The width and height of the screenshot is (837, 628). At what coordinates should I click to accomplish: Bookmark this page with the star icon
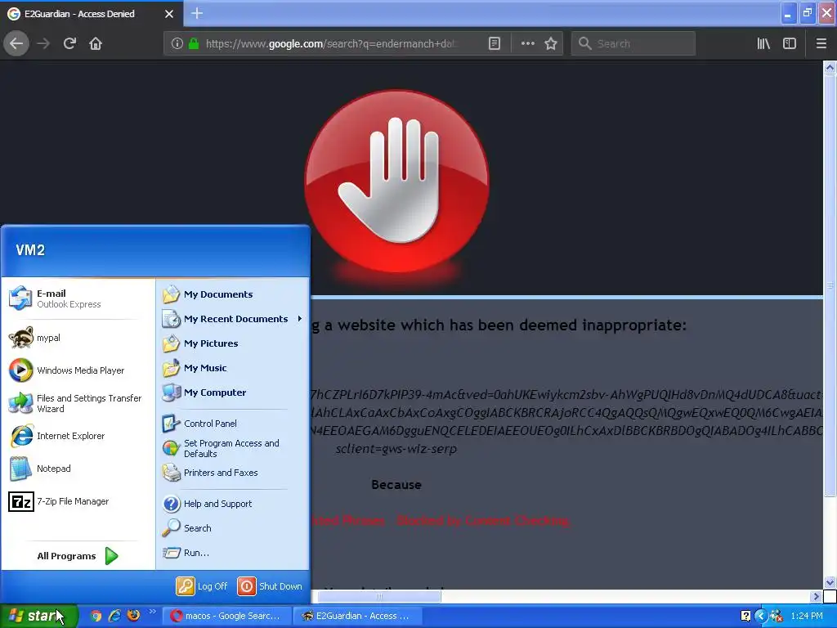coord(551,44)
